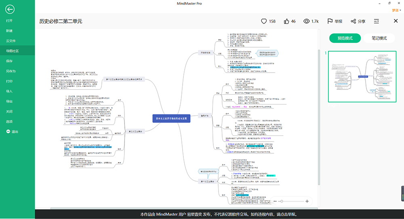The width and height of the screenshot is (404, 219).
Task: Open 云文件 in sidebar
Action: coord(11,41)
